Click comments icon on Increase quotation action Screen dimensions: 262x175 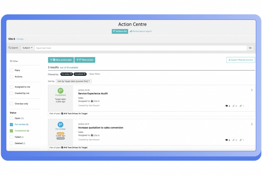pyautogui.click(x=227, y=140)
